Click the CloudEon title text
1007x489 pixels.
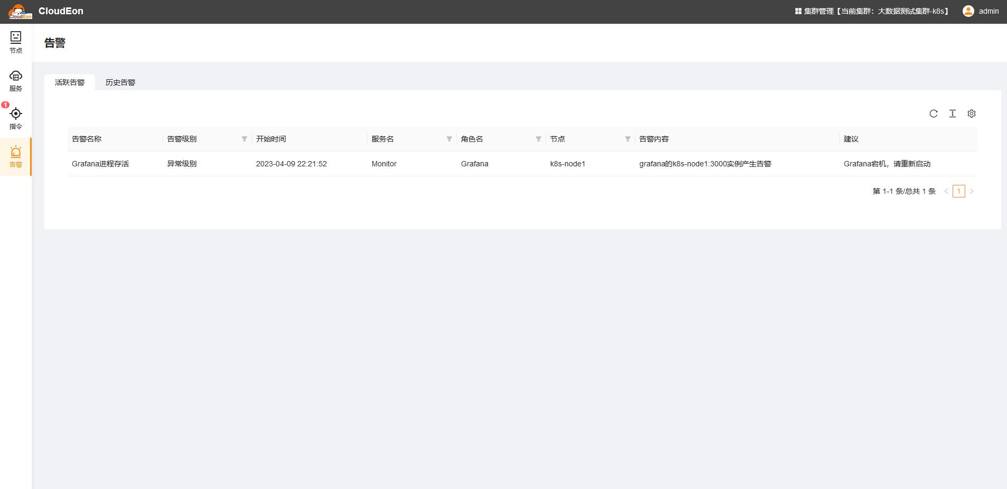pos(61,11)
